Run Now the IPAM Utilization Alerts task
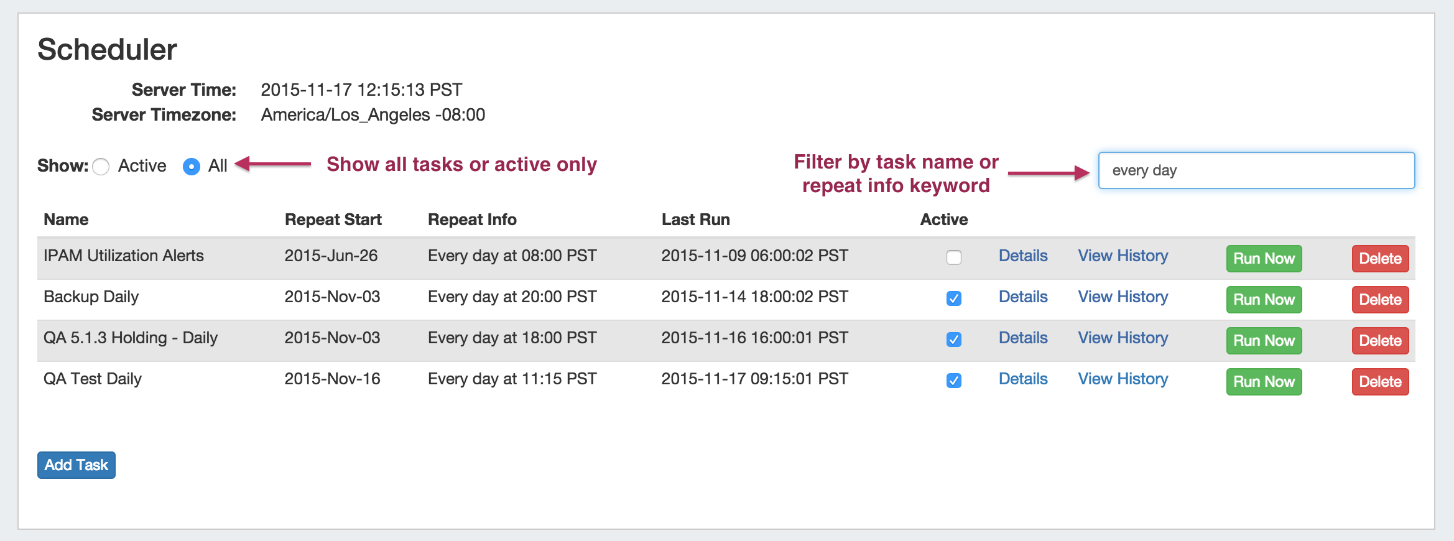This screenshot has height=541, width=1454. click(x=1264, y=259)
